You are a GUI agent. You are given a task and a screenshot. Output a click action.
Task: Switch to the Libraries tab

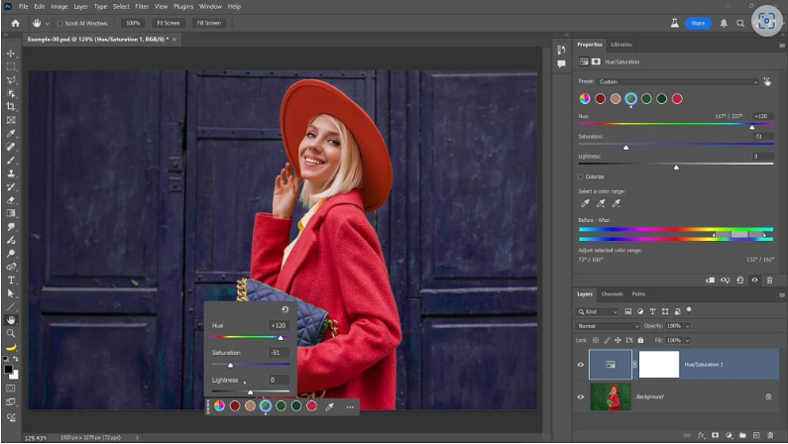click(621, 45)
